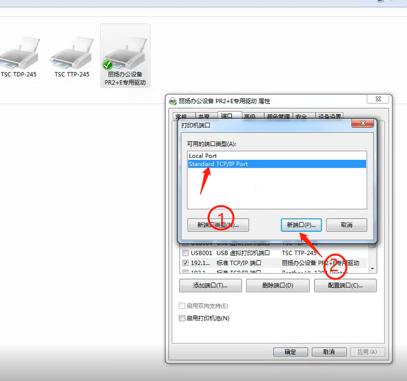Cancel the 打印机端口 dialog with 取消
The image size is (407, 381).
click(347, 225)
